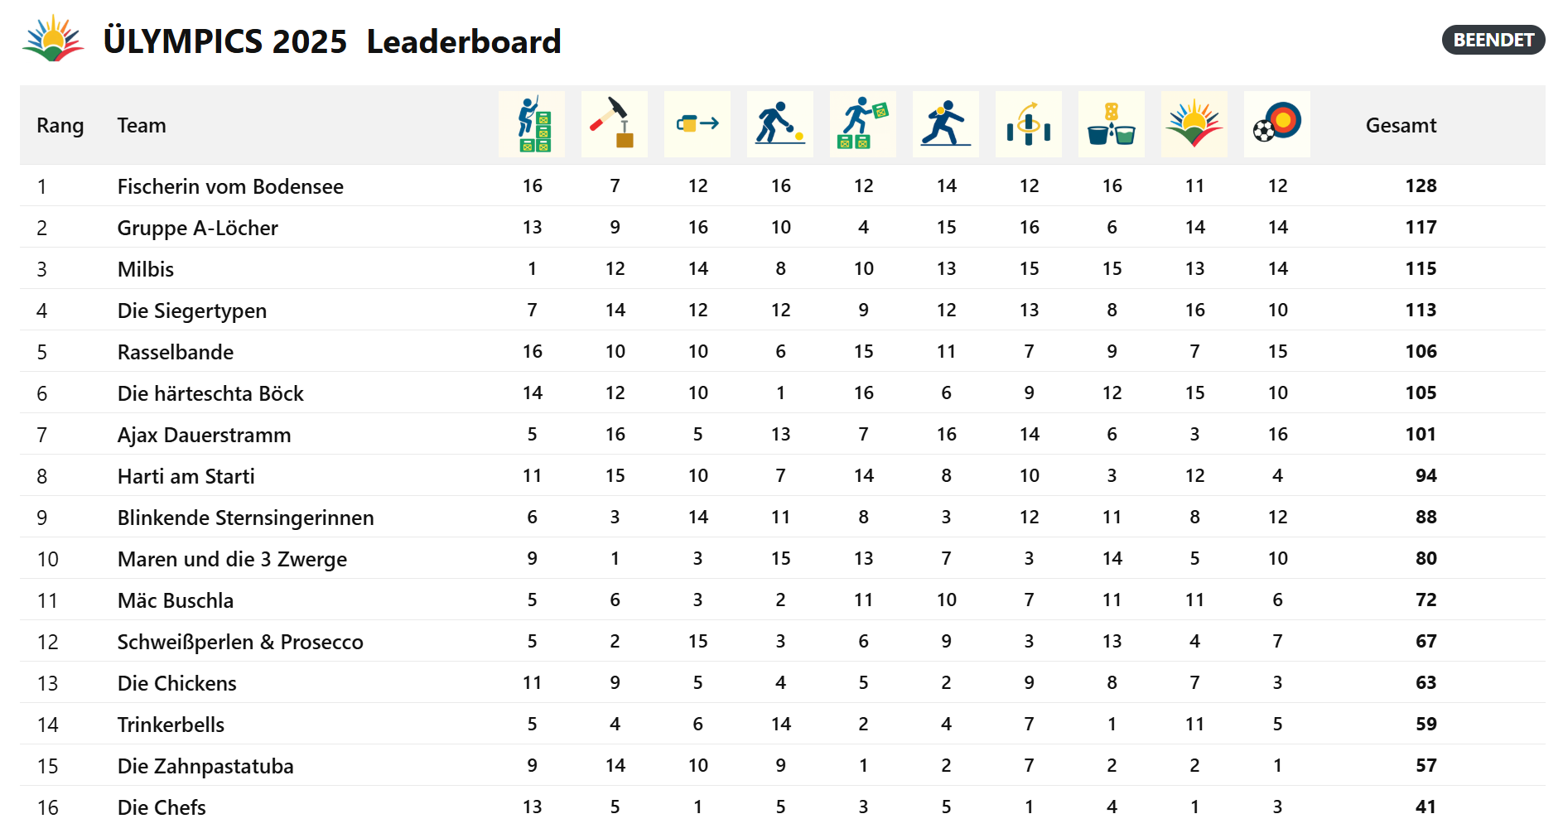This screenshot has width=1563, height=838.
Task: Click the Team column header
Action: pos(142,125)
